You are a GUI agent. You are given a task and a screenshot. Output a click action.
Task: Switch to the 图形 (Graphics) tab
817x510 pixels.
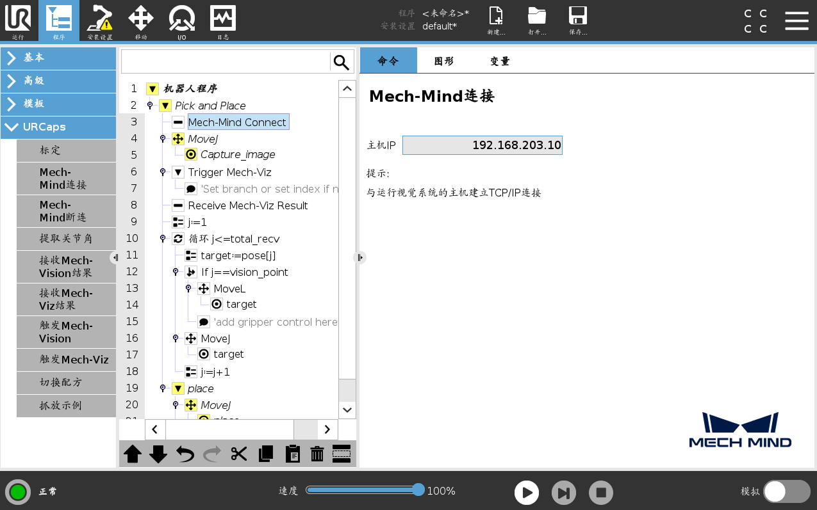444,61
